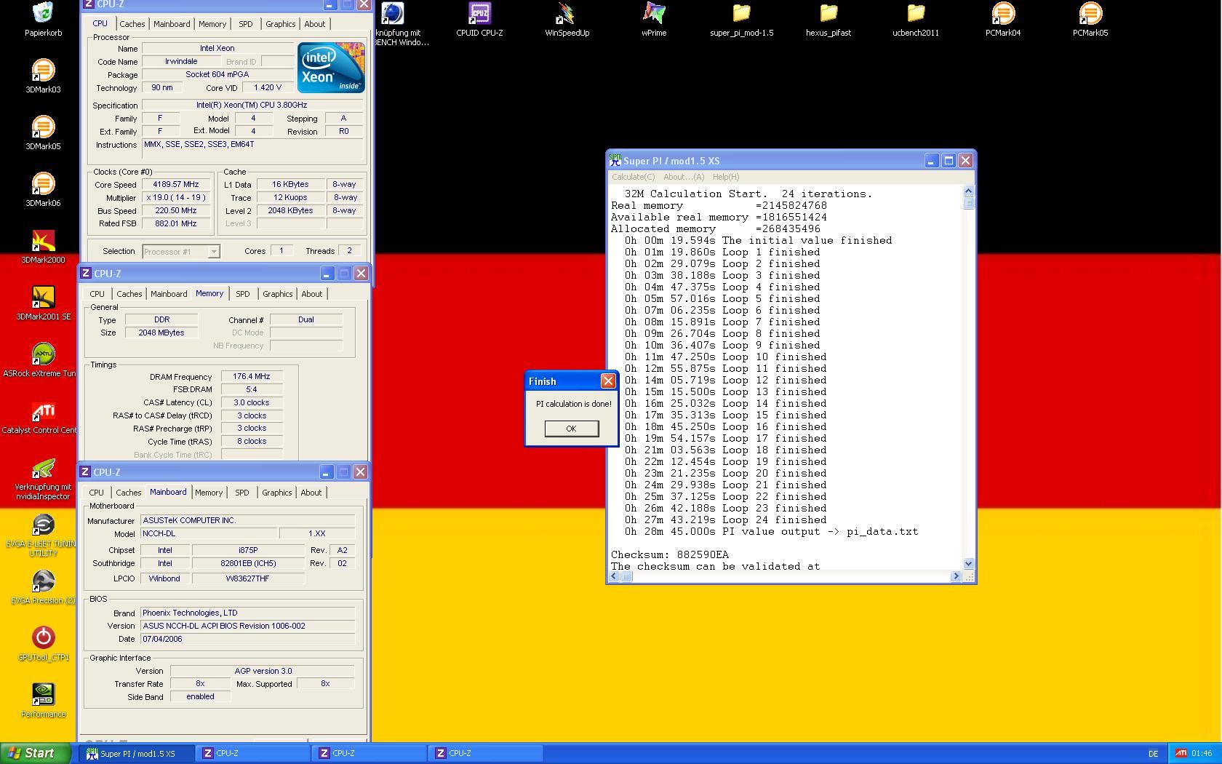Open hexus_pifast folder
Viewport: 1222px width, 764px height.
point(828,13)
